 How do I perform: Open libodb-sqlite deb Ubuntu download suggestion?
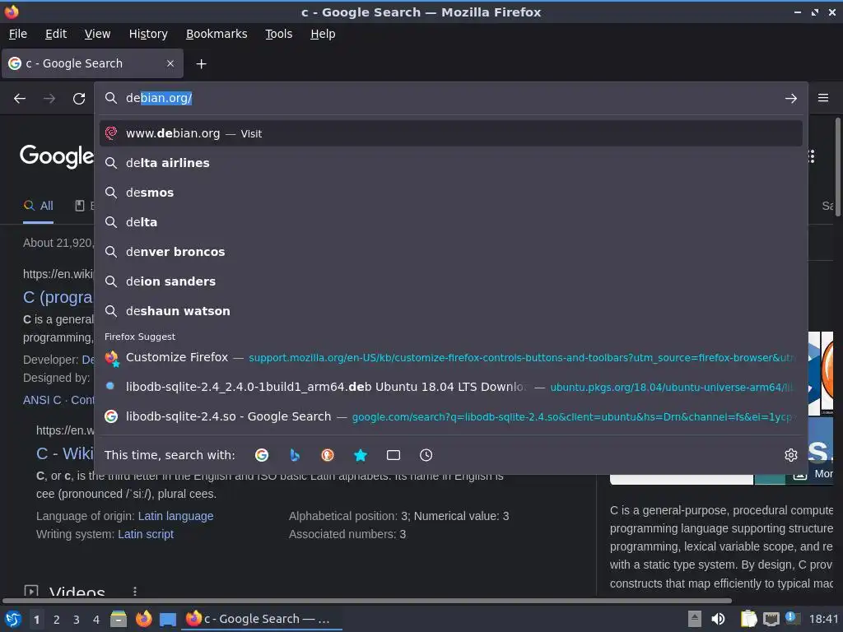[450, 387]
